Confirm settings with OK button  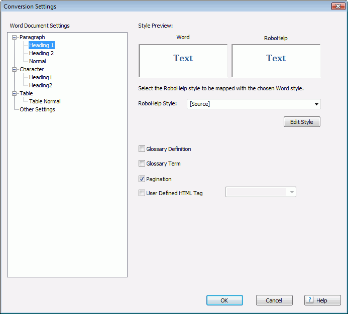(x=224, y=300)
